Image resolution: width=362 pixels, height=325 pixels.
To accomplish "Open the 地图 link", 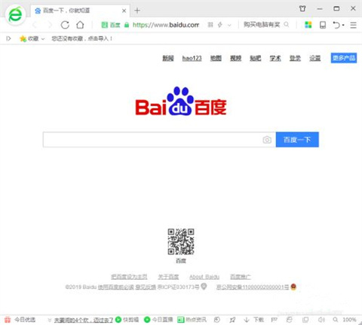I will point(216,58).
